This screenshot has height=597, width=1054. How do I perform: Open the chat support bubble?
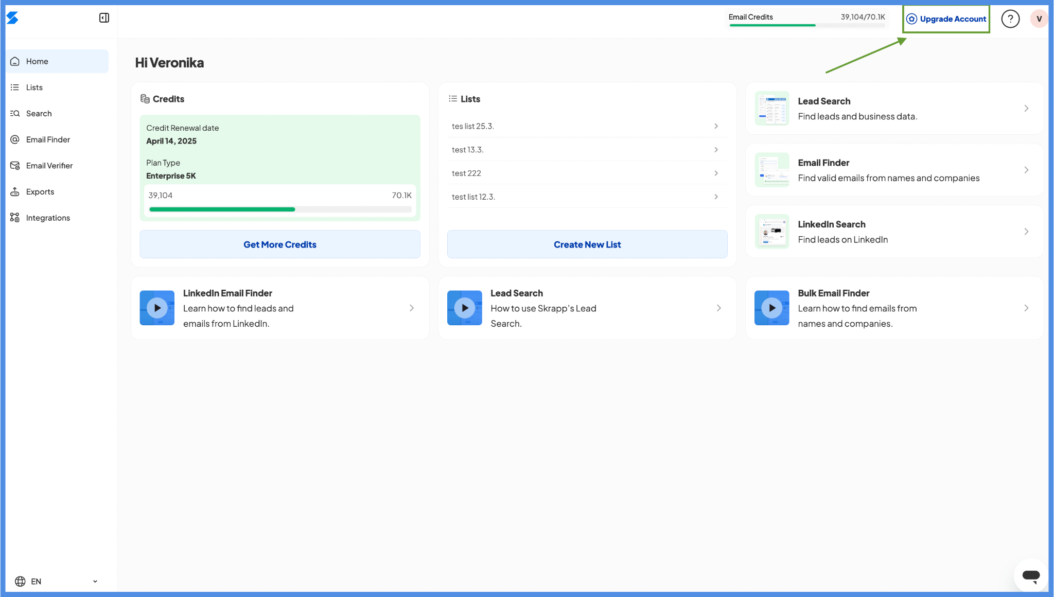1031,575
